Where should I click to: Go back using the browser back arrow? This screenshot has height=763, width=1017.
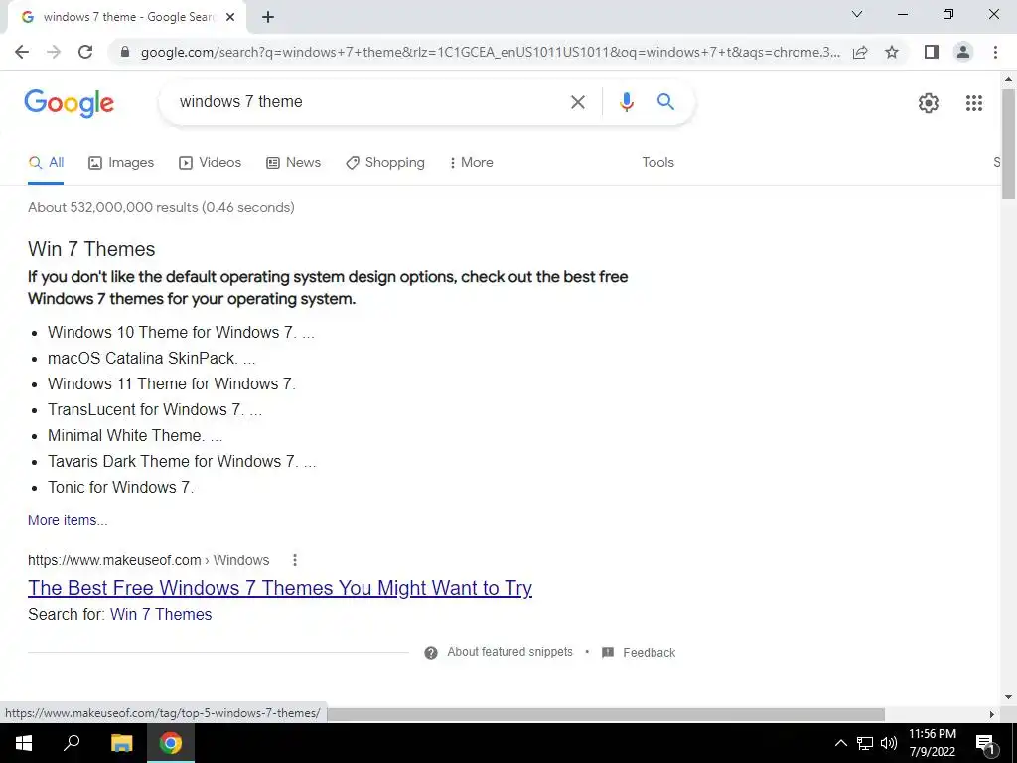coord(22,52)
